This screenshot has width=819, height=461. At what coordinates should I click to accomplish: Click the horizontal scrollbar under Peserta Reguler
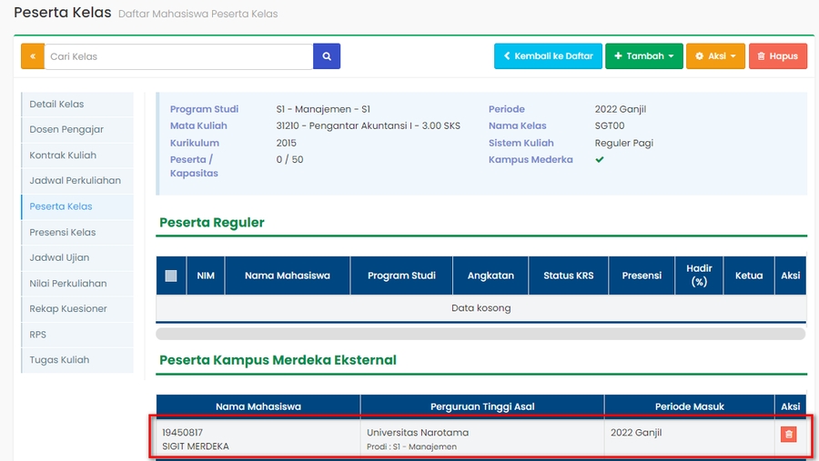(480, 334)
